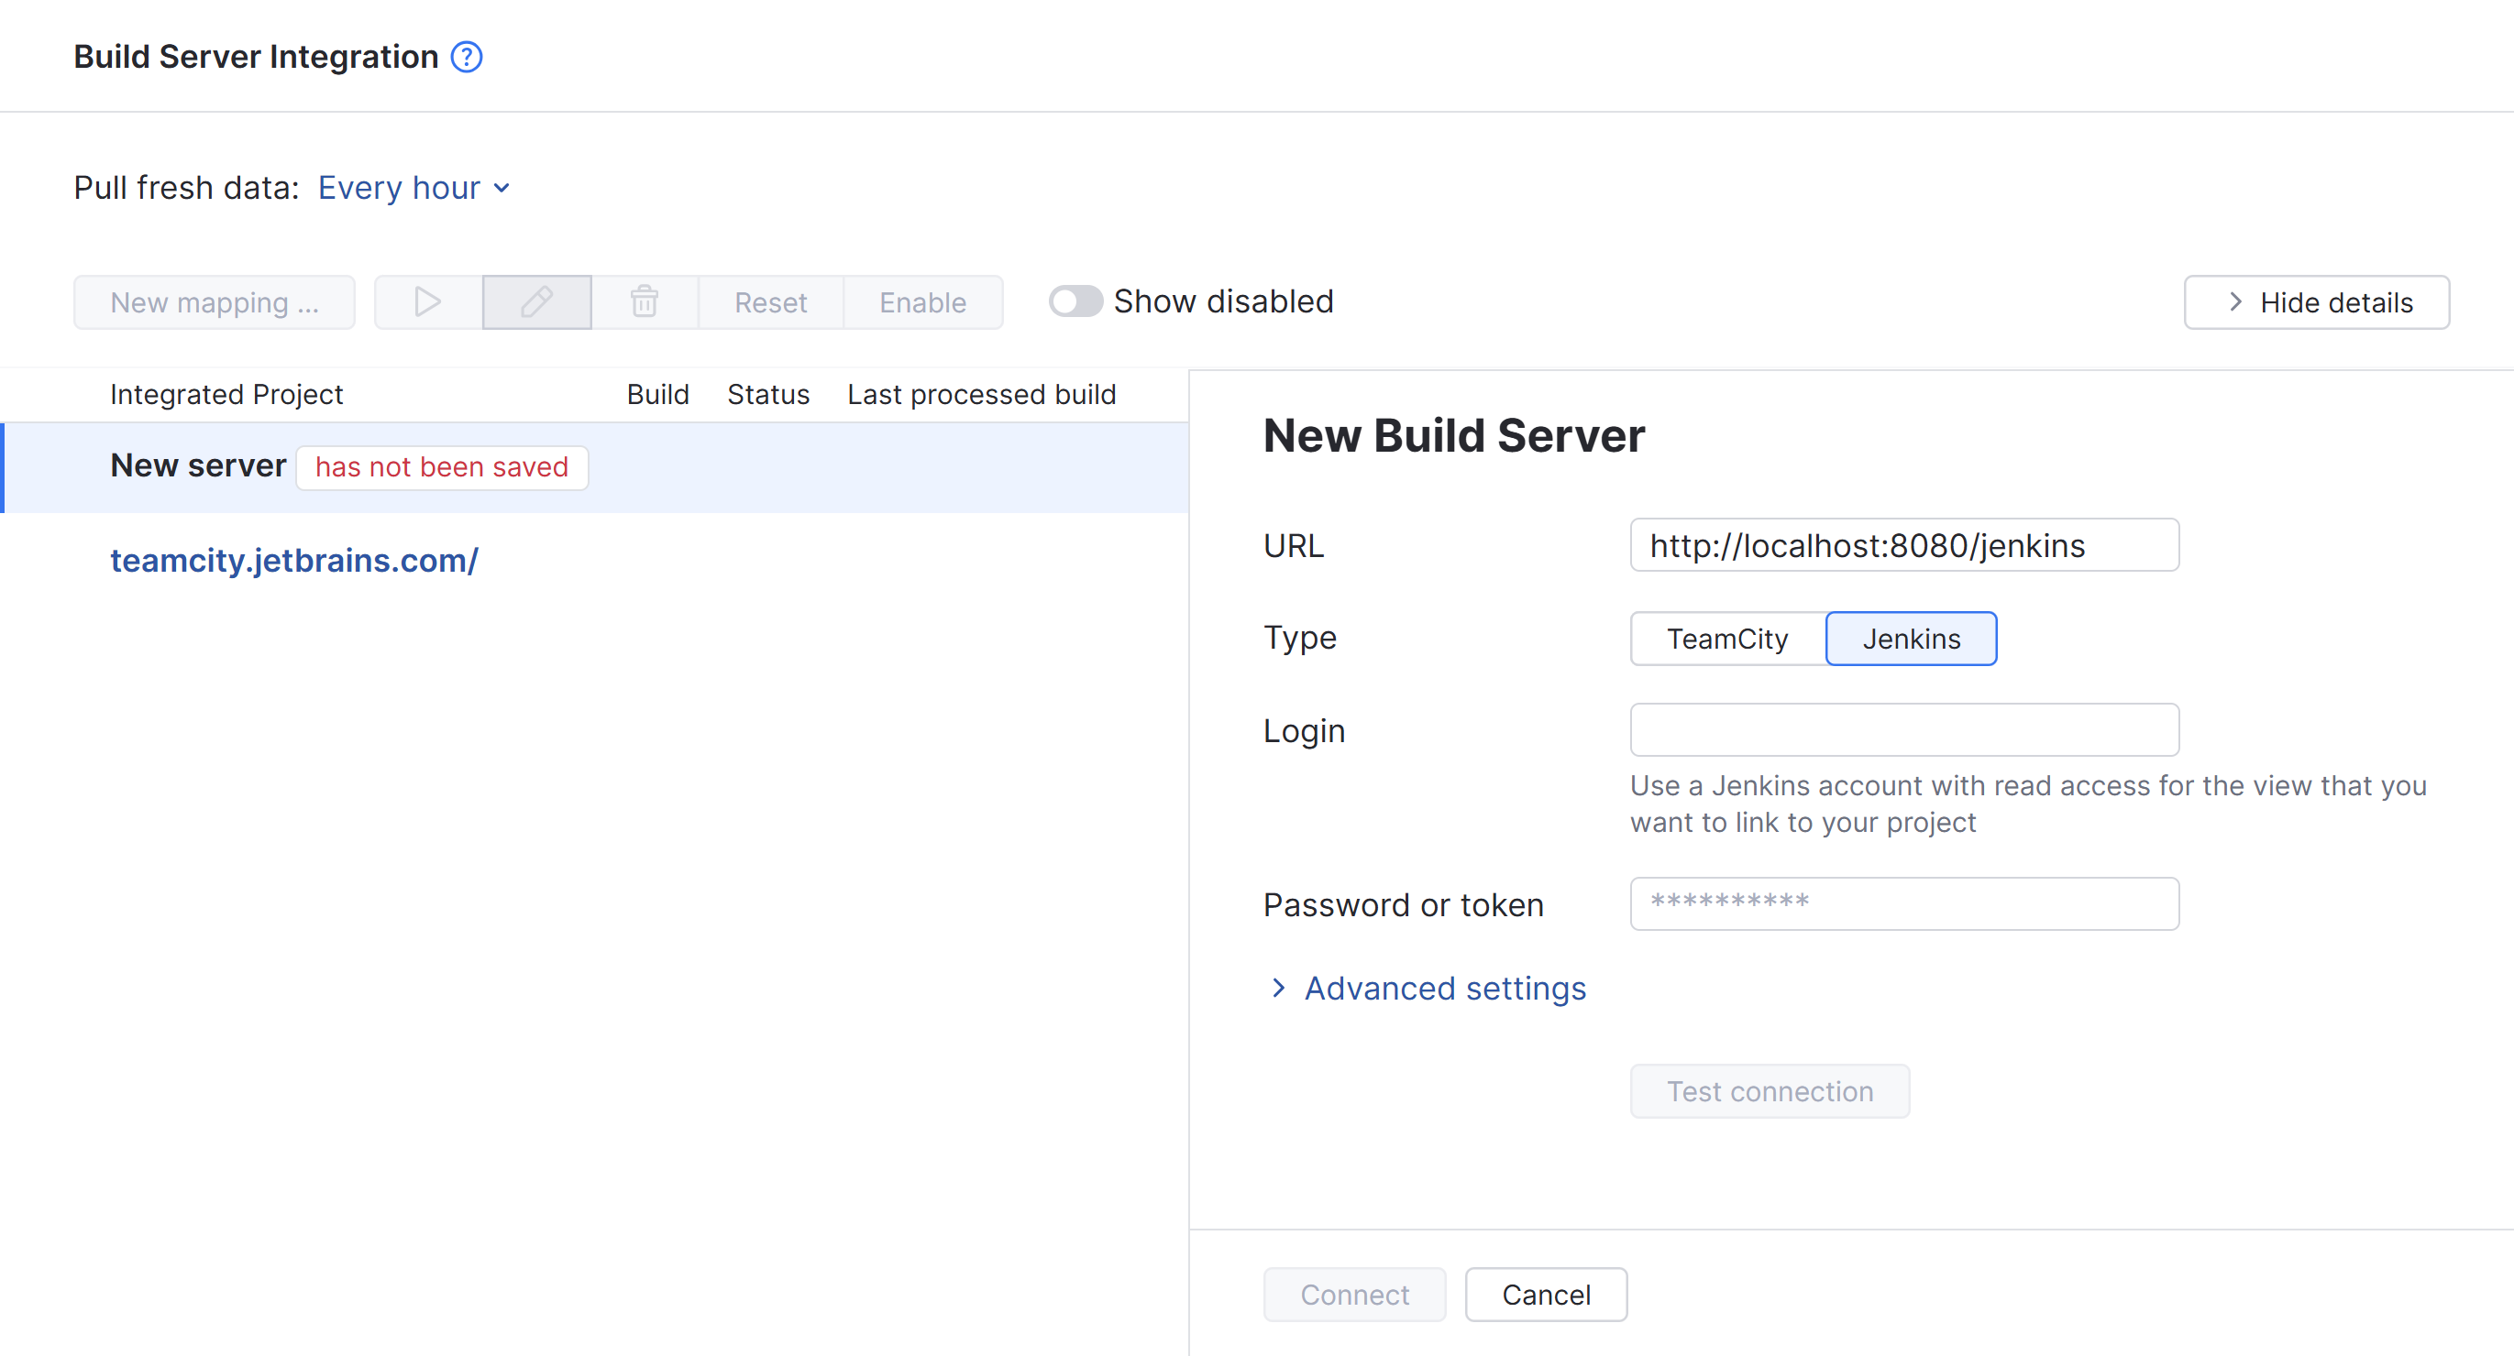Image resolution: width=2514 pixels, height=1356 pixels.
Task: Focus the Login input field
Action: (1903, 729)
